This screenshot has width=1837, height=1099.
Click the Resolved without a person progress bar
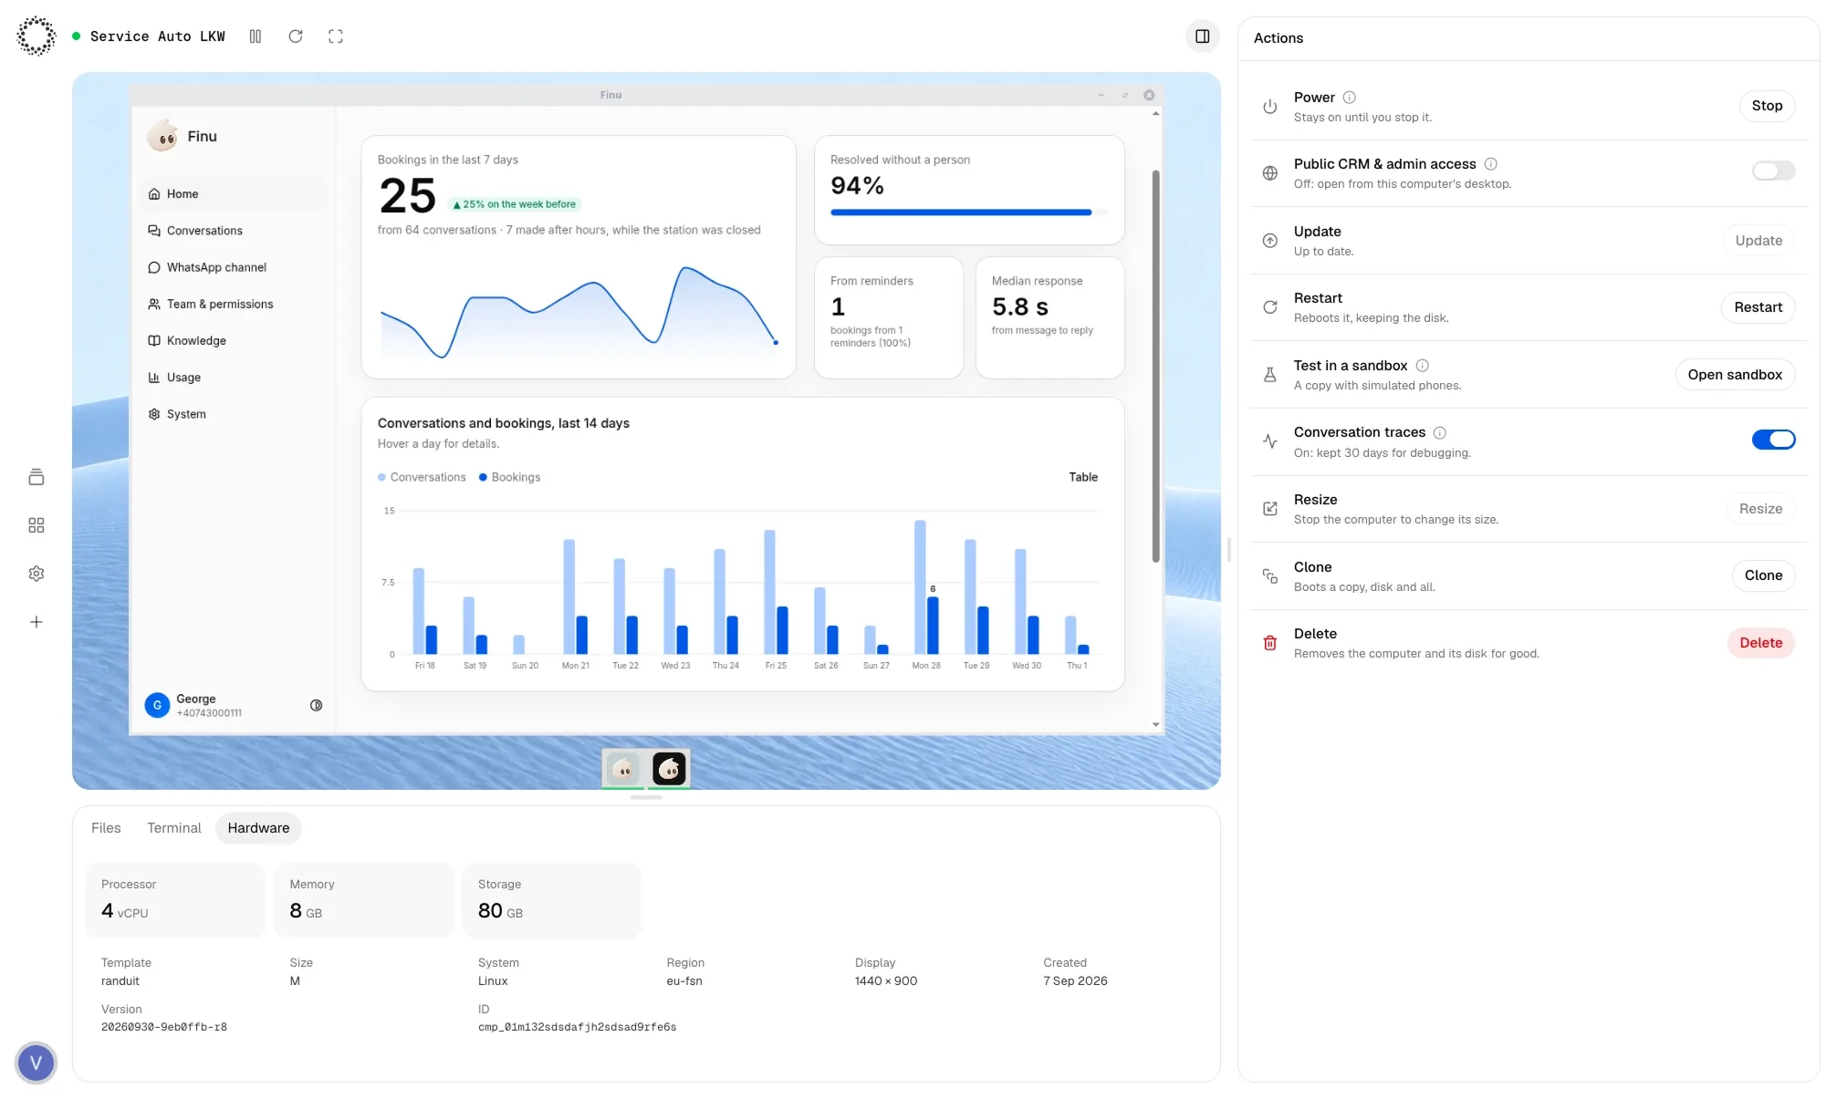click(969, 213)
